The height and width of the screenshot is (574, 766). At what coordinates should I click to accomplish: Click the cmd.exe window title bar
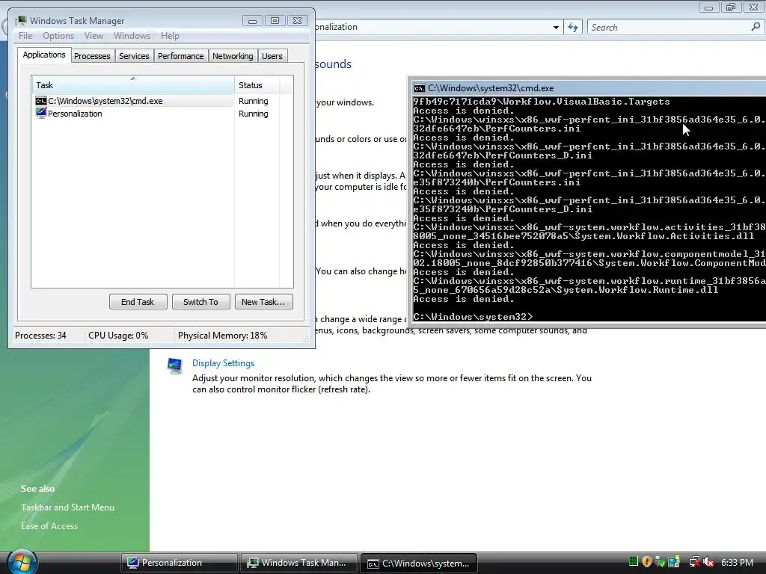pyautogui.click(x=589, y=88)
